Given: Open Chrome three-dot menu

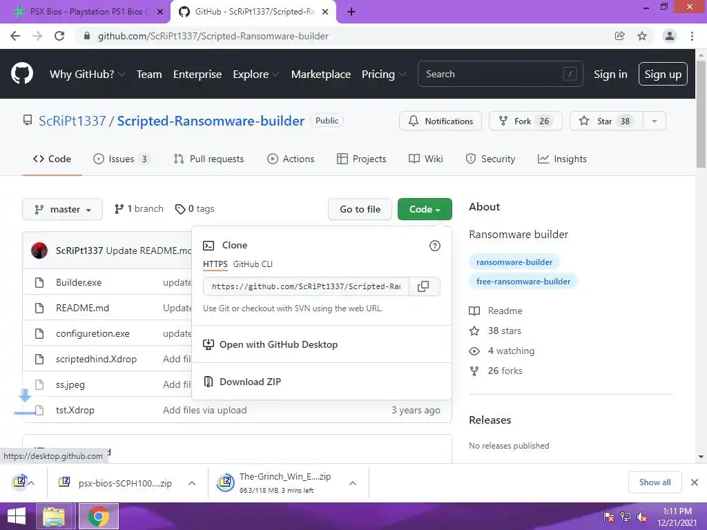Looking at the screenshot, I should point(692,36).
